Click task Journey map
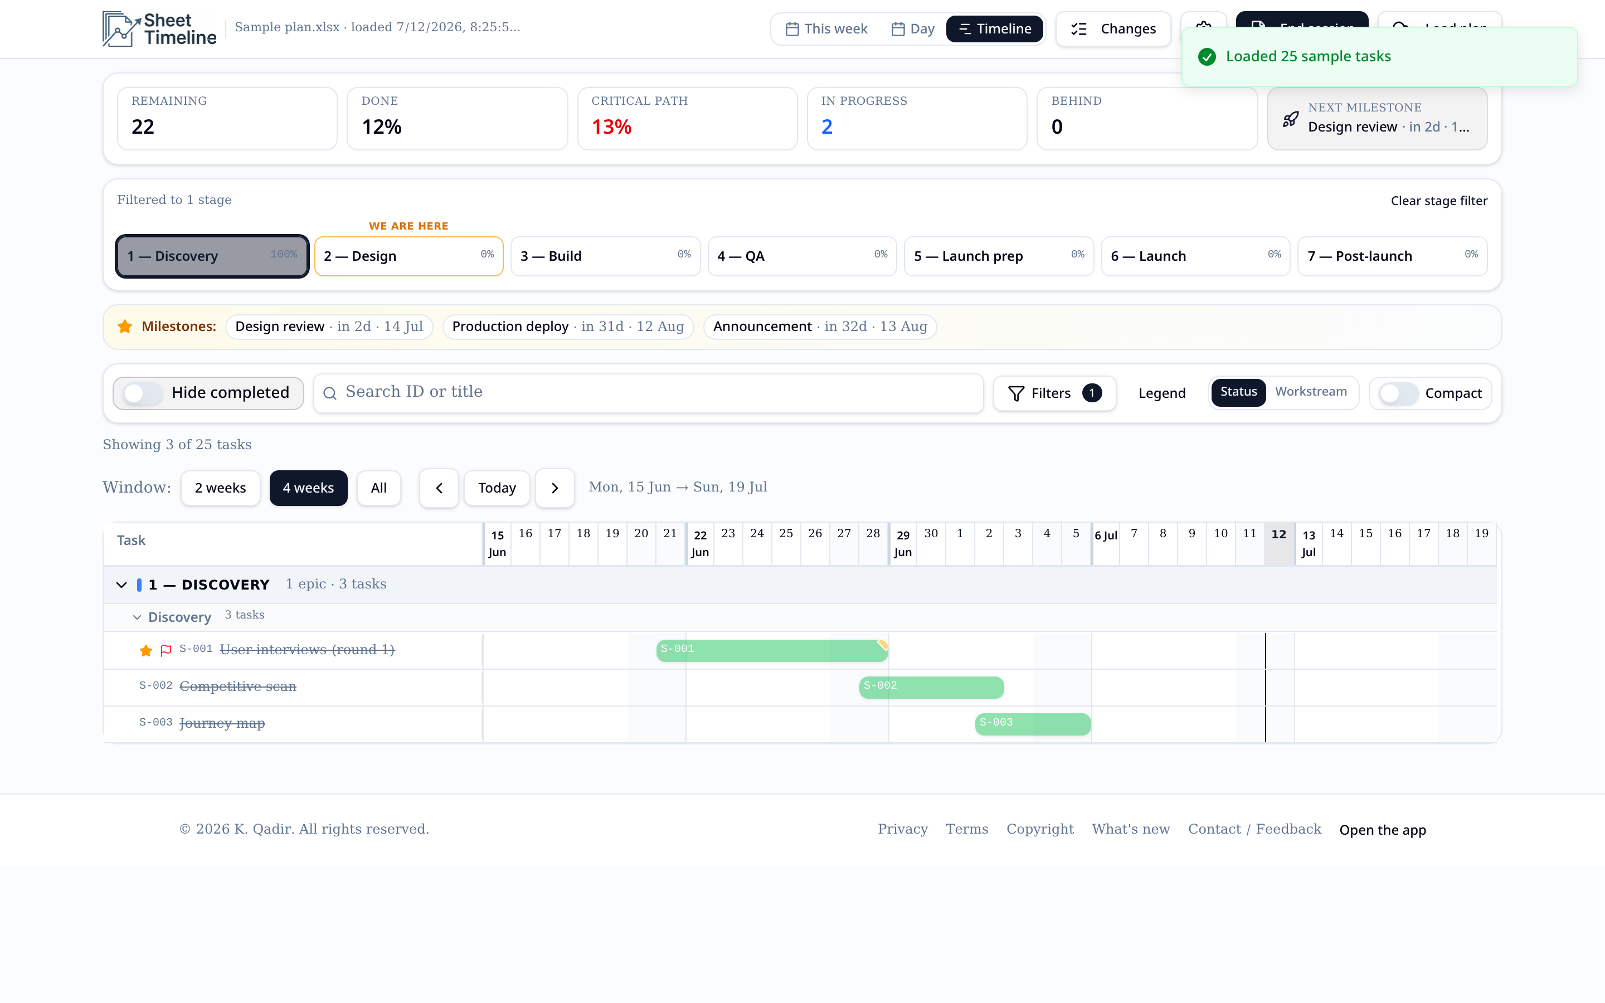Screen dimensions: 1605x1003 coord(222,724)
